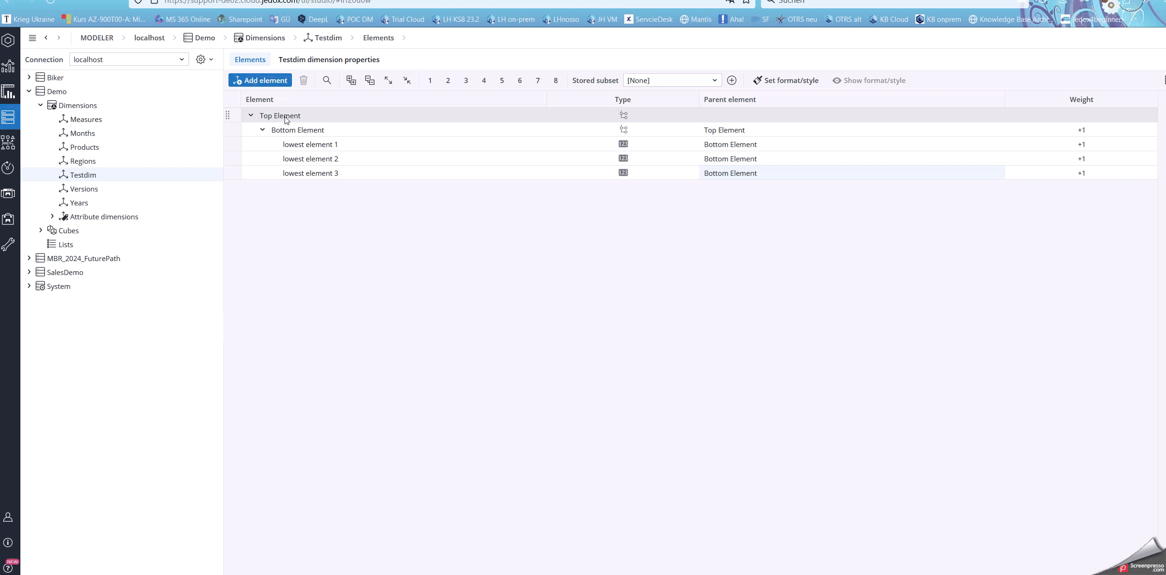
Task: Click Set format/style button
Action: coord(786,80)
